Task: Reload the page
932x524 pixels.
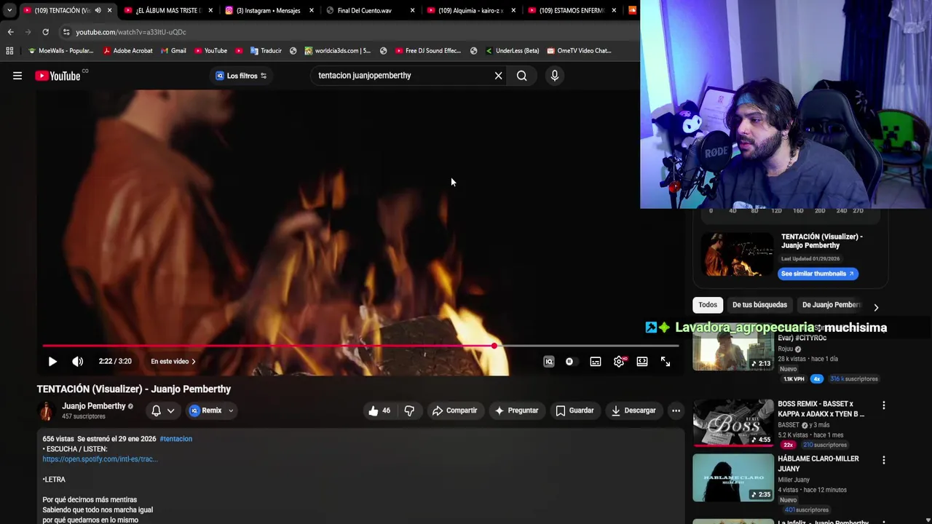Action: [45, 32]
